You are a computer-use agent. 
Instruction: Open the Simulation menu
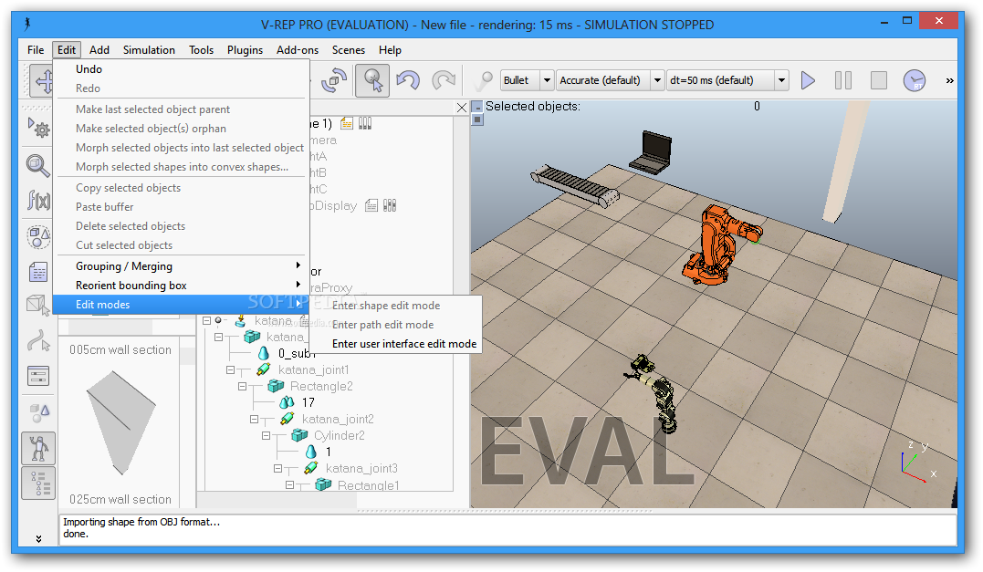pos(149,50)
